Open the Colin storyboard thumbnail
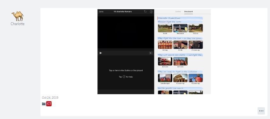 [x=195, y=28]
